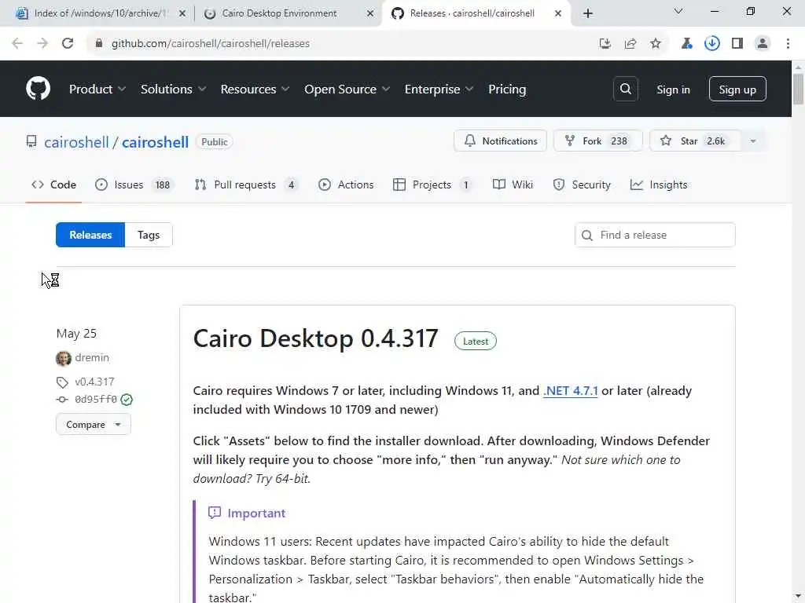This screenshot has height=603, width=805.
Task: Expand the Open Source menu
Action: click(347, 90)
